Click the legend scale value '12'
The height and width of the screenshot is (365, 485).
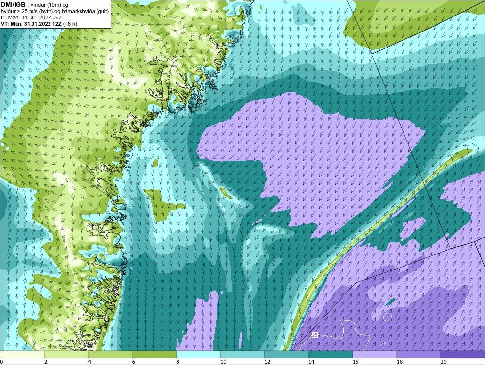267,362
